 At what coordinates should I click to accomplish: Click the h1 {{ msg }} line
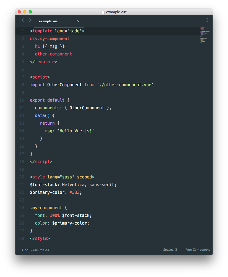[50, 46]
